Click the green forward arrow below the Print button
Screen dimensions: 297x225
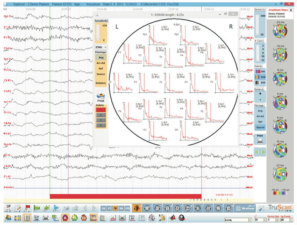(263, 151)
